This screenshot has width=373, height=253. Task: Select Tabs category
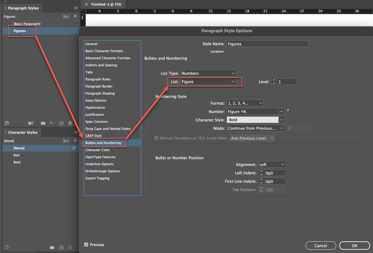coord(113,72)
